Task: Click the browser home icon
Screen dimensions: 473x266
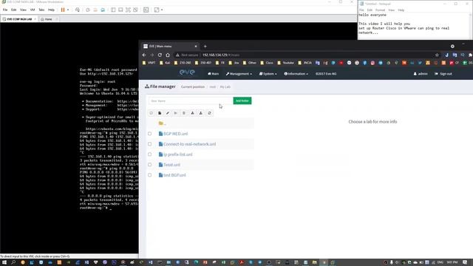Action: click(168, 55)
